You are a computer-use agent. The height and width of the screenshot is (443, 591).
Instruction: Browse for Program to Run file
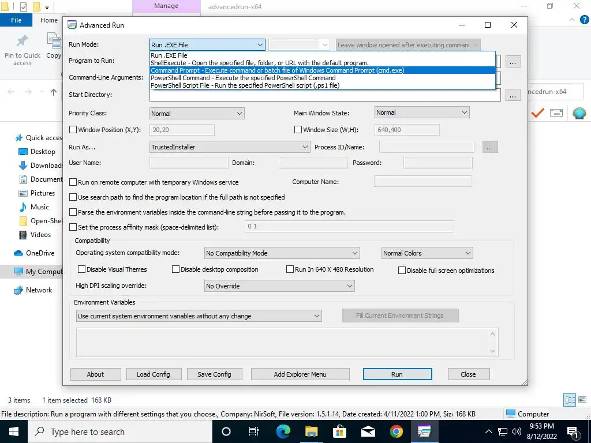pyautogui.click(x=513, y=62)
